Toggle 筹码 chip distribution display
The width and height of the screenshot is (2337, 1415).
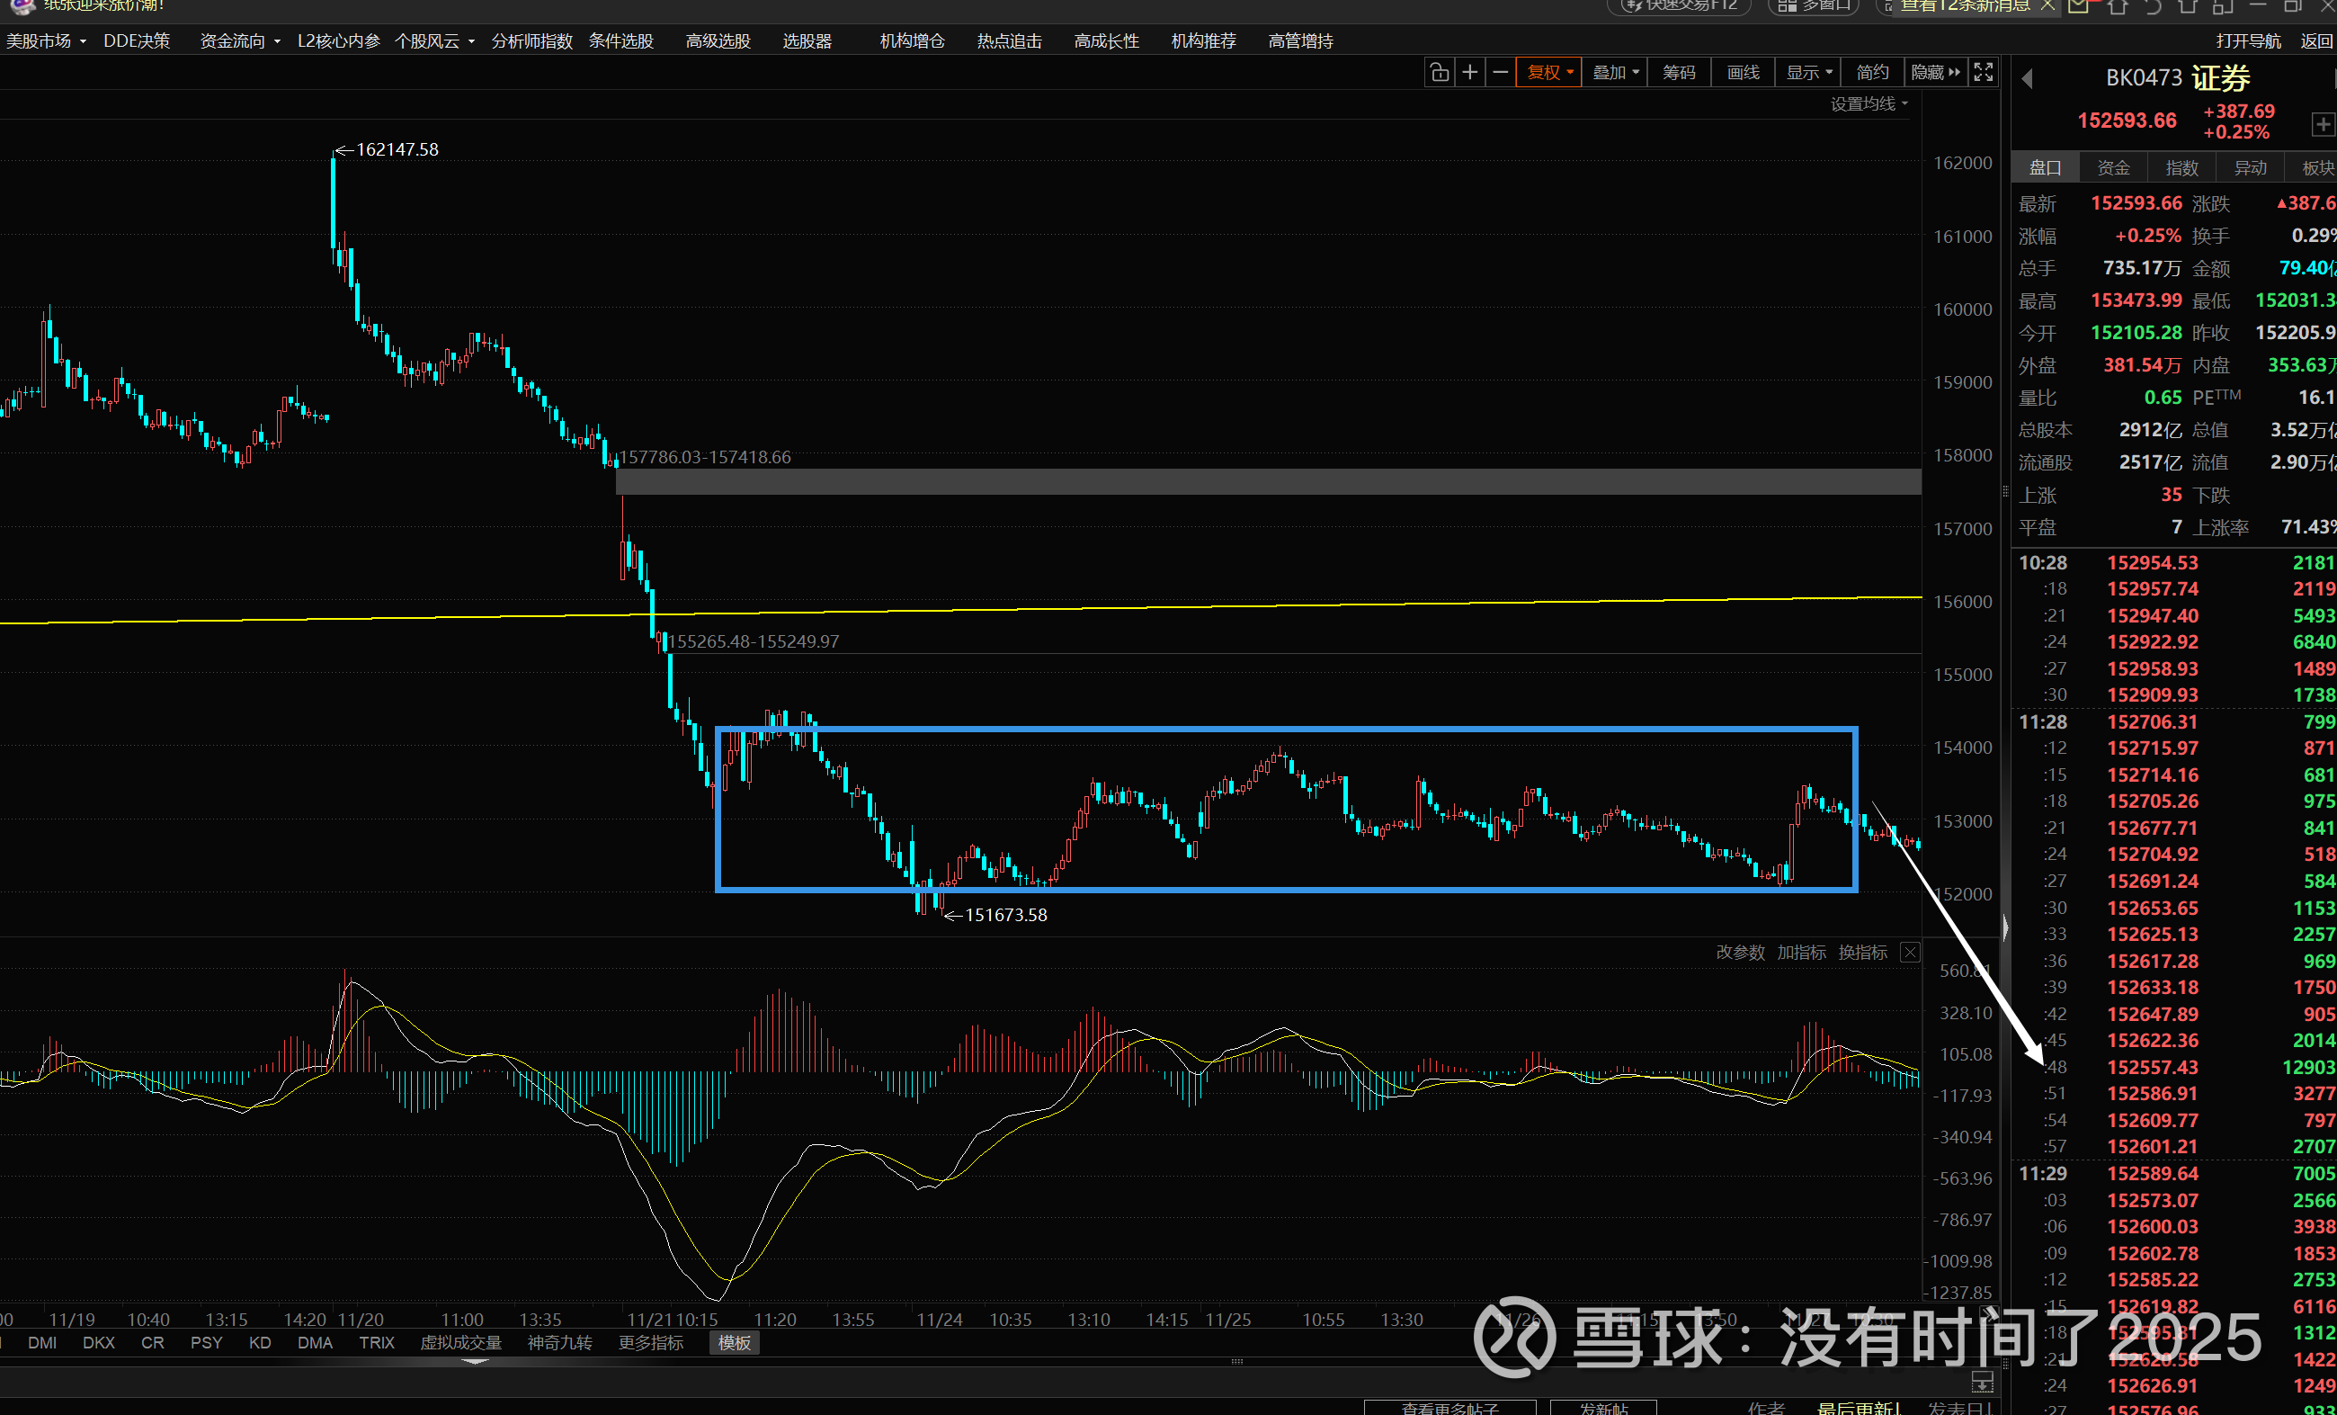pos(1678,72)
